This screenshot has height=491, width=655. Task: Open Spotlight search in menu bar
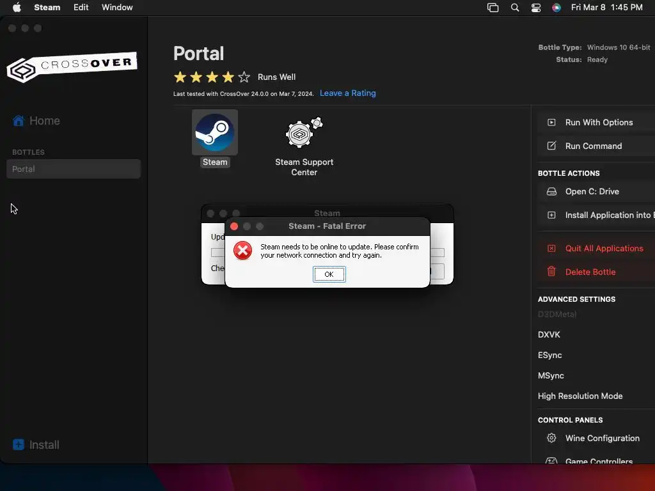(515, 8)
